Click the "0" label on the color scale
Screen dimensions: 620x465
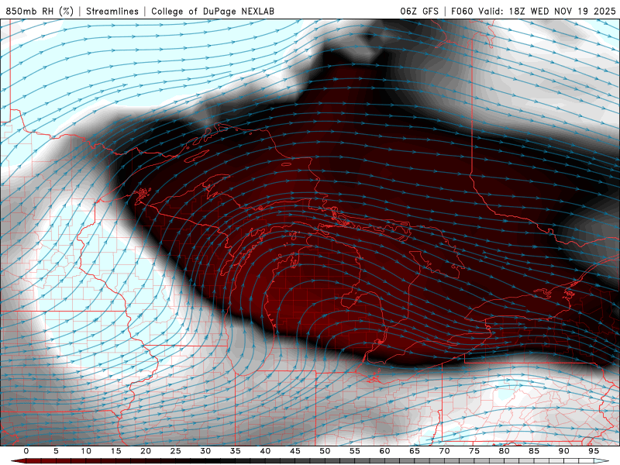click(x=26, y=451)
